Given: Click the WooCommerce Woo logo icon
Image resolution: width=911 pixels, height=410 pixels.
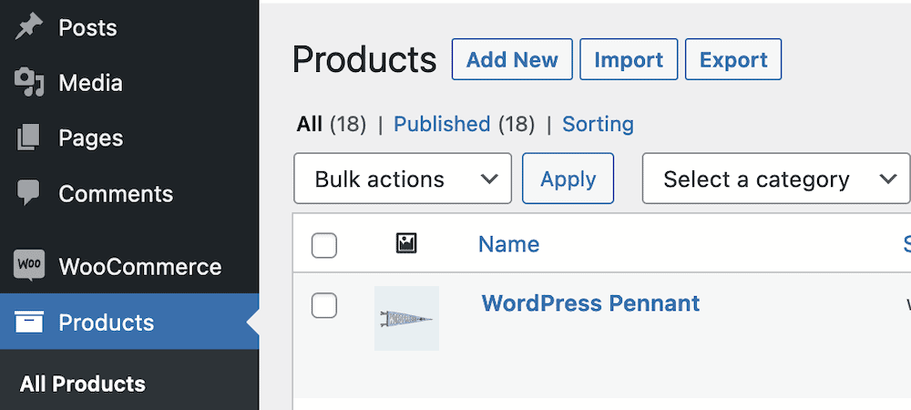Looking at the screenshot, I should pos(29,266).
